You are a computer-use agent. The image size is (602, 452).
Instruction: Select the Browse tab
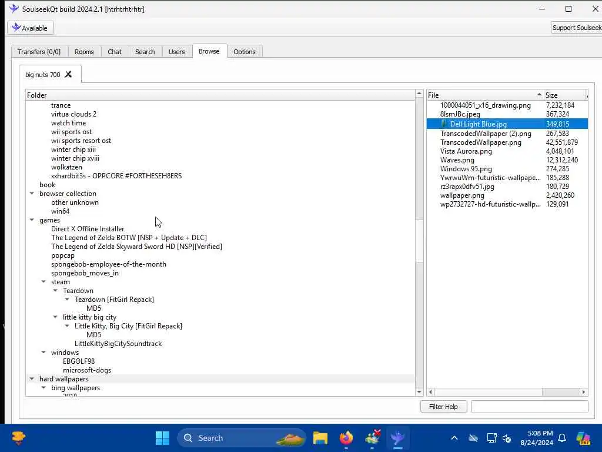click(x=209, y=51)
